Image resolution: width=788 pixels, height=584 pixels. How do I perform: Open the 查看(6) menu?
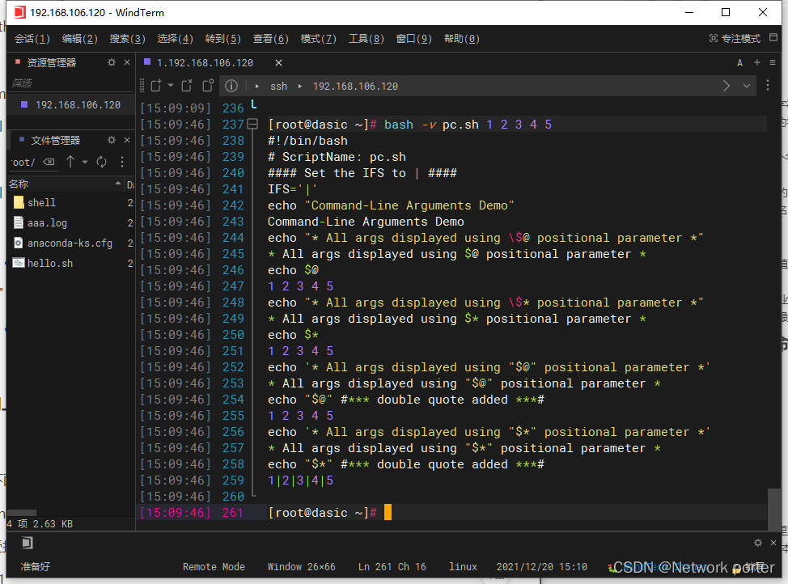[271, 39]
